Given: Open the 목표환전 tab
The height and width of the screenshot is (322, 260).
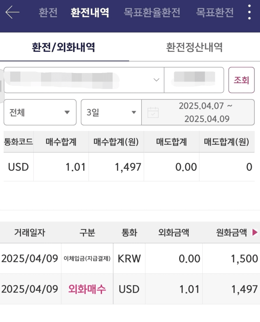Looking at the screenshot, I should click(x=215, y=12).
